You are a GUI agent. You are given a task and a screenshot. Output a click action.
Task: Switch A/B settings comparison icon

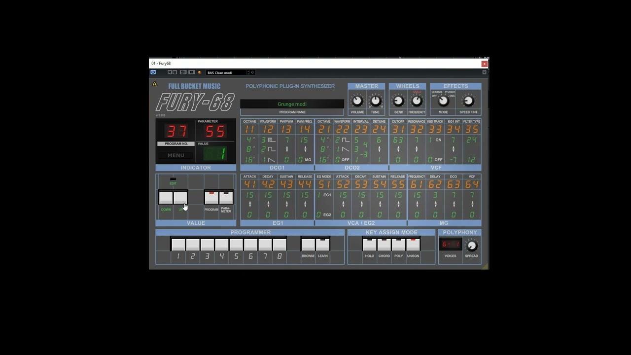(x=183, y=72)
